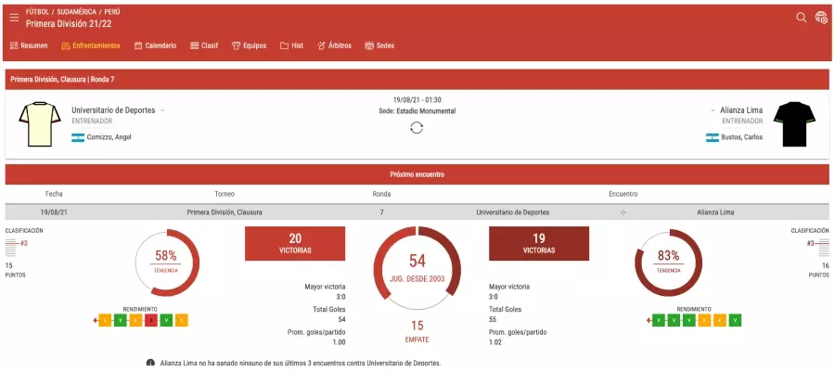Click the Fecha column header

click(54, 194)
